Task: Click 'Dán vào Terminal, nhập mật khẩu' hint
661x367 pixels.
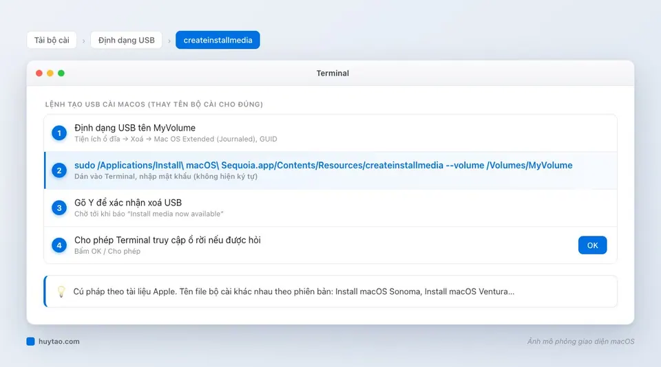Action: click(x=166, y=177)
